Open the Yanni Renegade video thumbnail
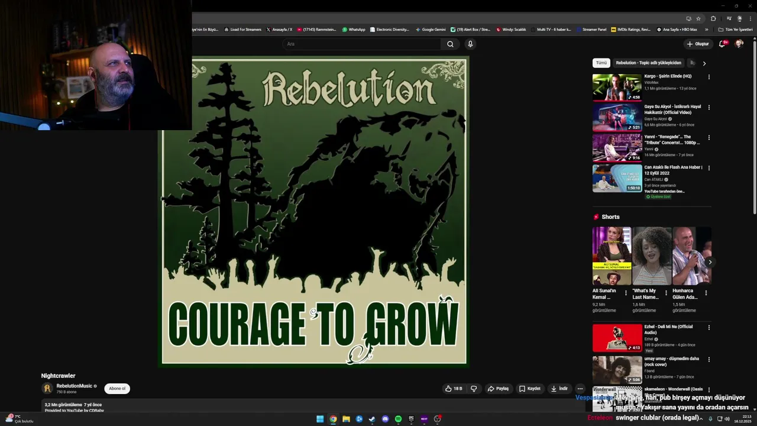The image size is (757, 426). tap(617, 148)
